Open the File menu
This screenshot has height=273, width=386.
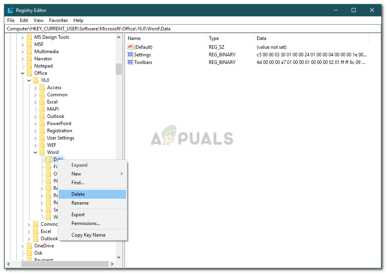[x=11, y=20]
